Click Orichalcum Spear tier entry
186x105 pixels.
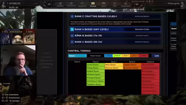point(96,81)
